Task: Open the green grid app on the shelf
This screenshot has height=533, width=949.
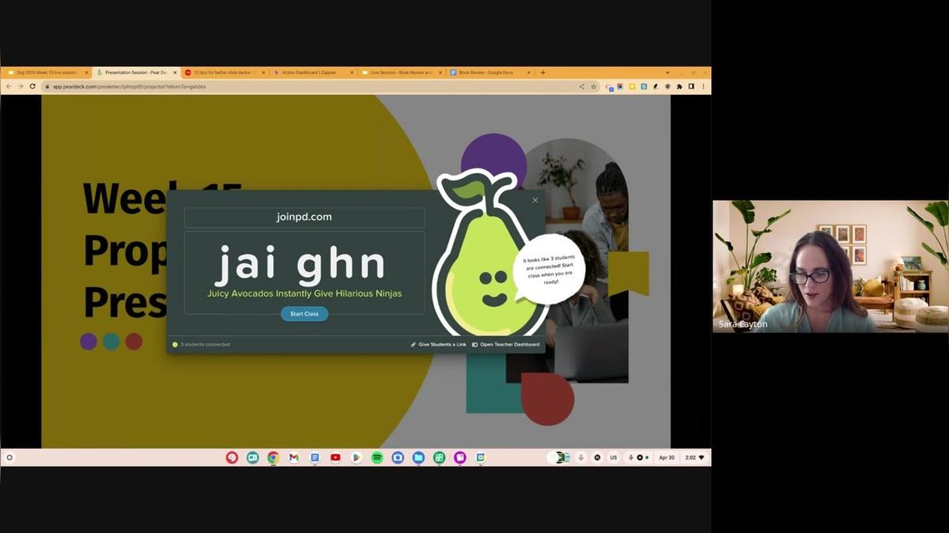Action: coord(439,457)
